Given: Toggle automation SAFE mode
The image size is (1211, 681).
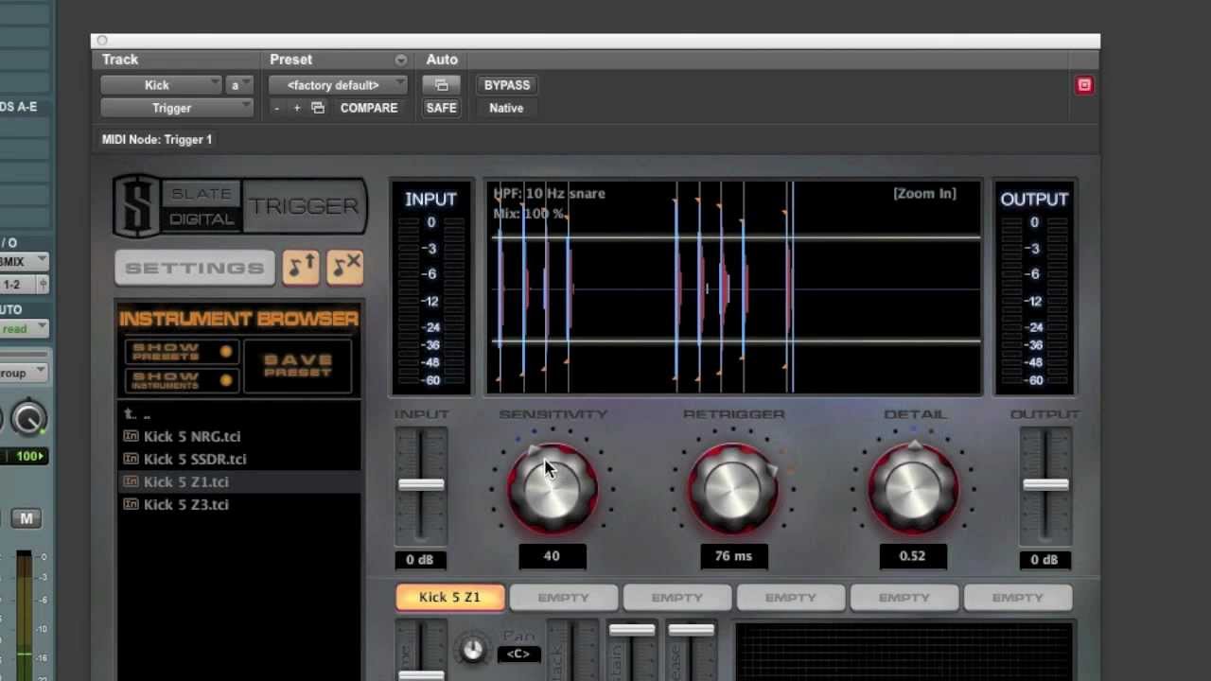Looking at the screenshot, I should click(441, 108).
